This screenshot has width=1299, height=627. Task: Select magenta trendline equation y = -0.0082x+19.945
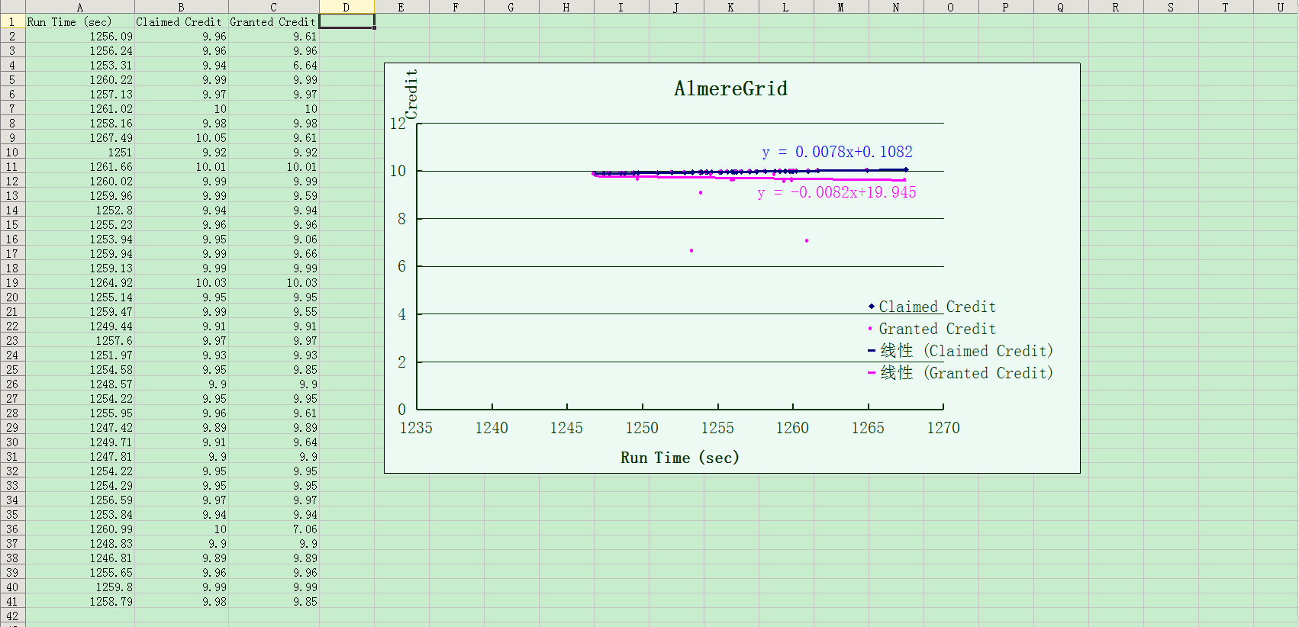836,192
